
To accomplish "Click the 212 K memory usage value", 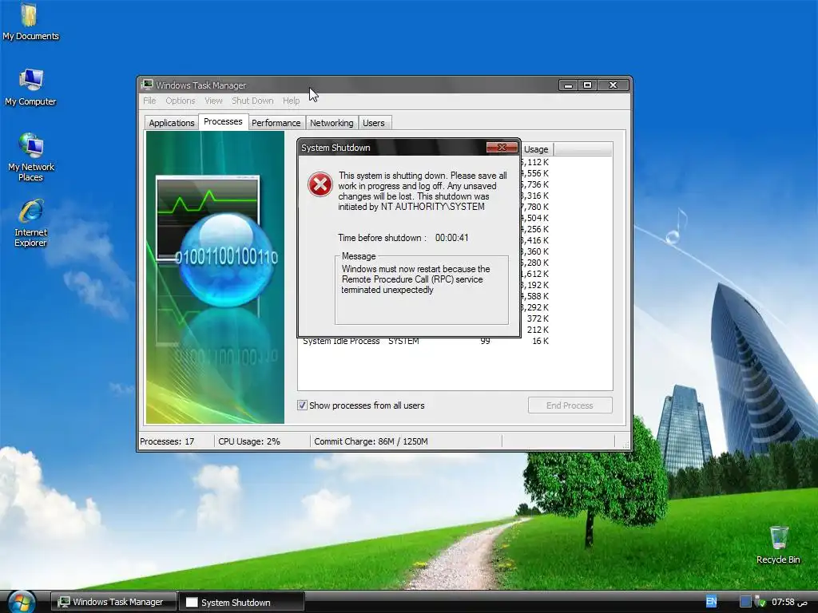I will coord(538,330).
